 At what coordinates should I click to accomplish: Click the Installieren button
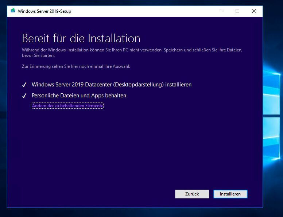click(230, 194)
